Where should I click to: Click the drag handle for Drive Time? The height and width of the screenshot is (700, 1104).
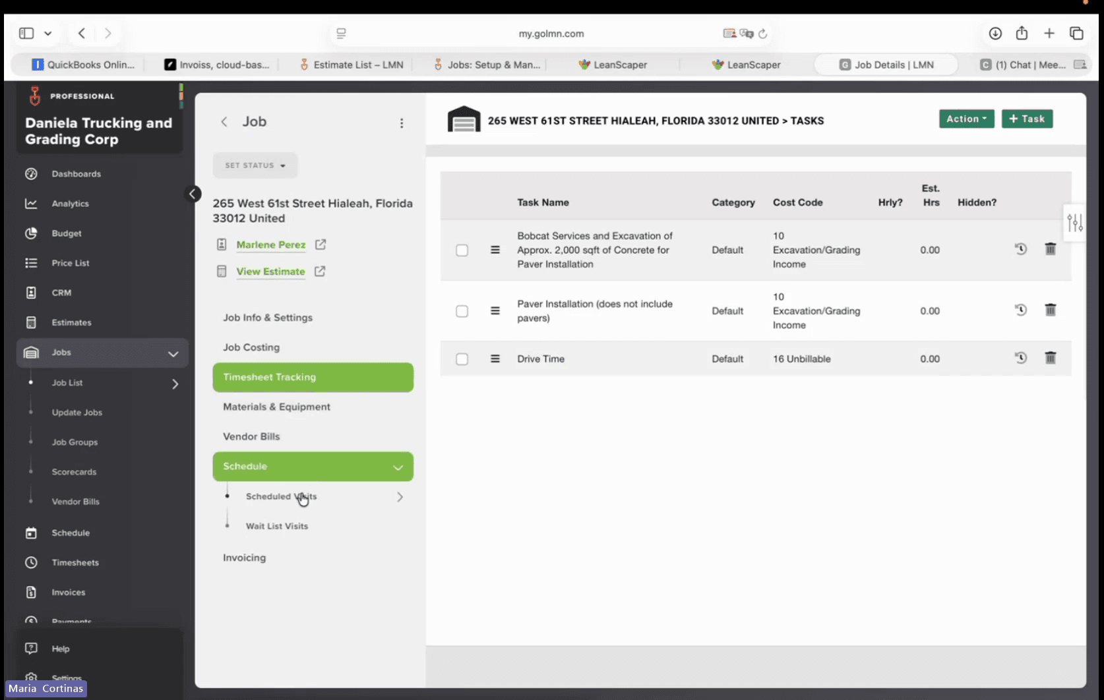495,359
